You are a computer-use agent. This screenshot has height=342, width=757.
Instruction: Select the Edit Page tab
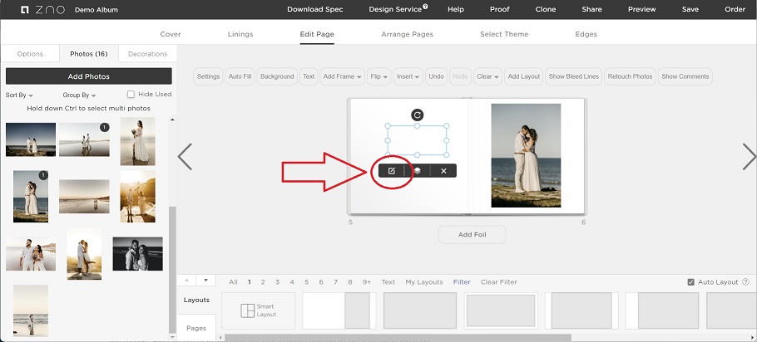(x=317, y=34)
